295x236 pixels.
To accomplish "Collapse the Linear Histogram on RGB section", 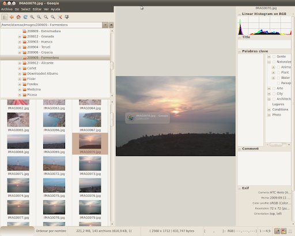I will 240,14.
